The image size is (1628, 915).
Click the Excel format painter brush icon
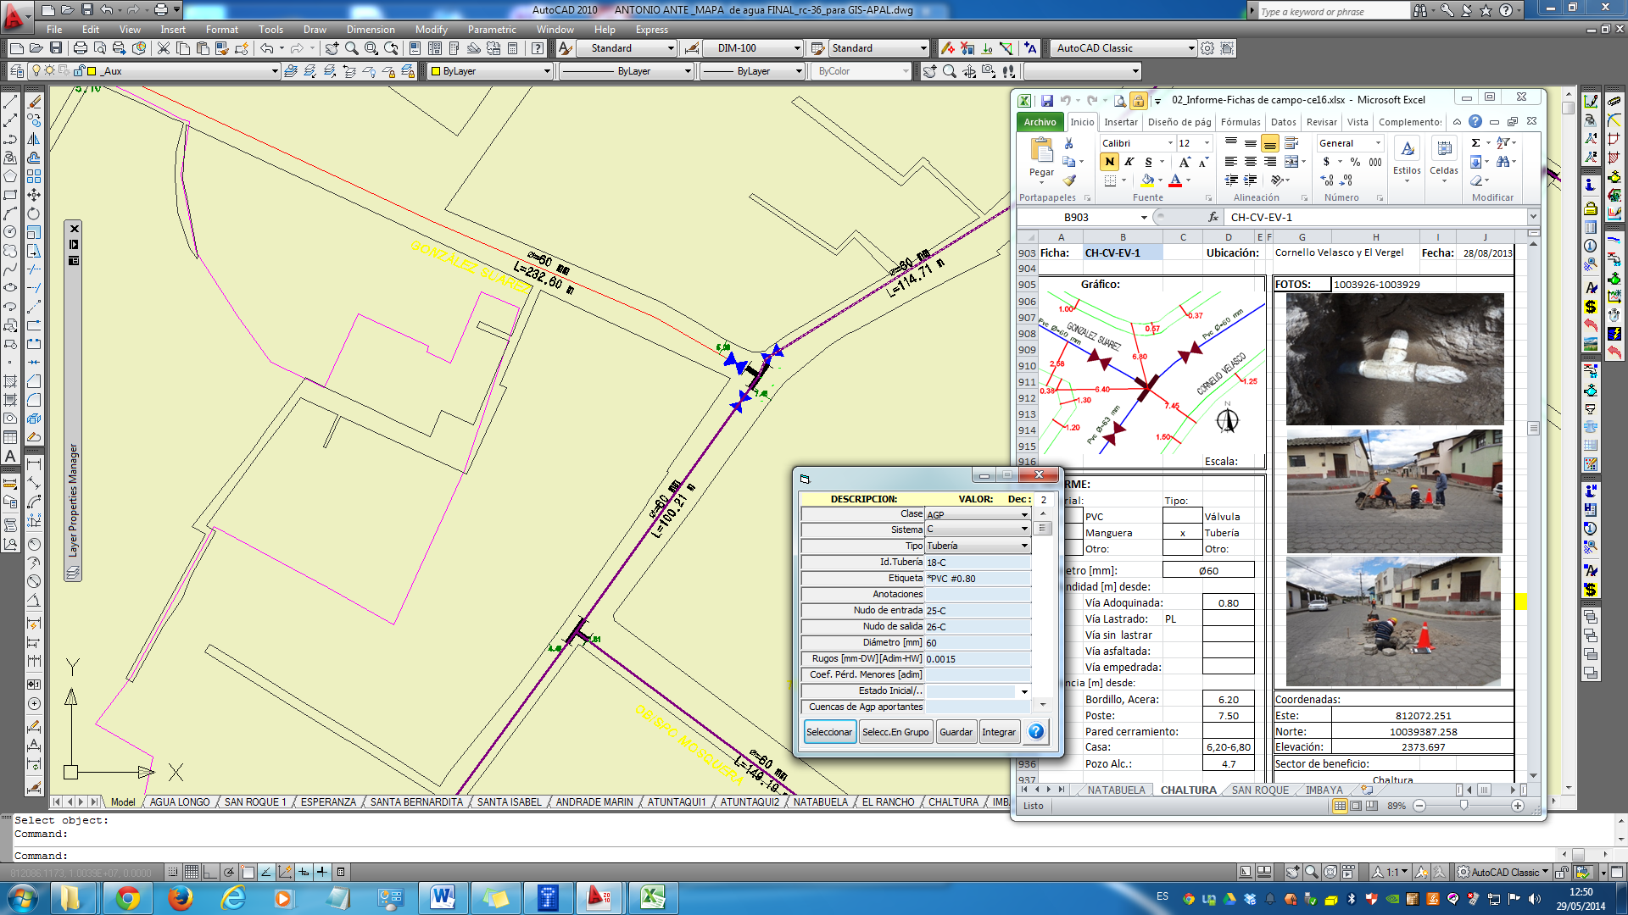pos(1070,180)
